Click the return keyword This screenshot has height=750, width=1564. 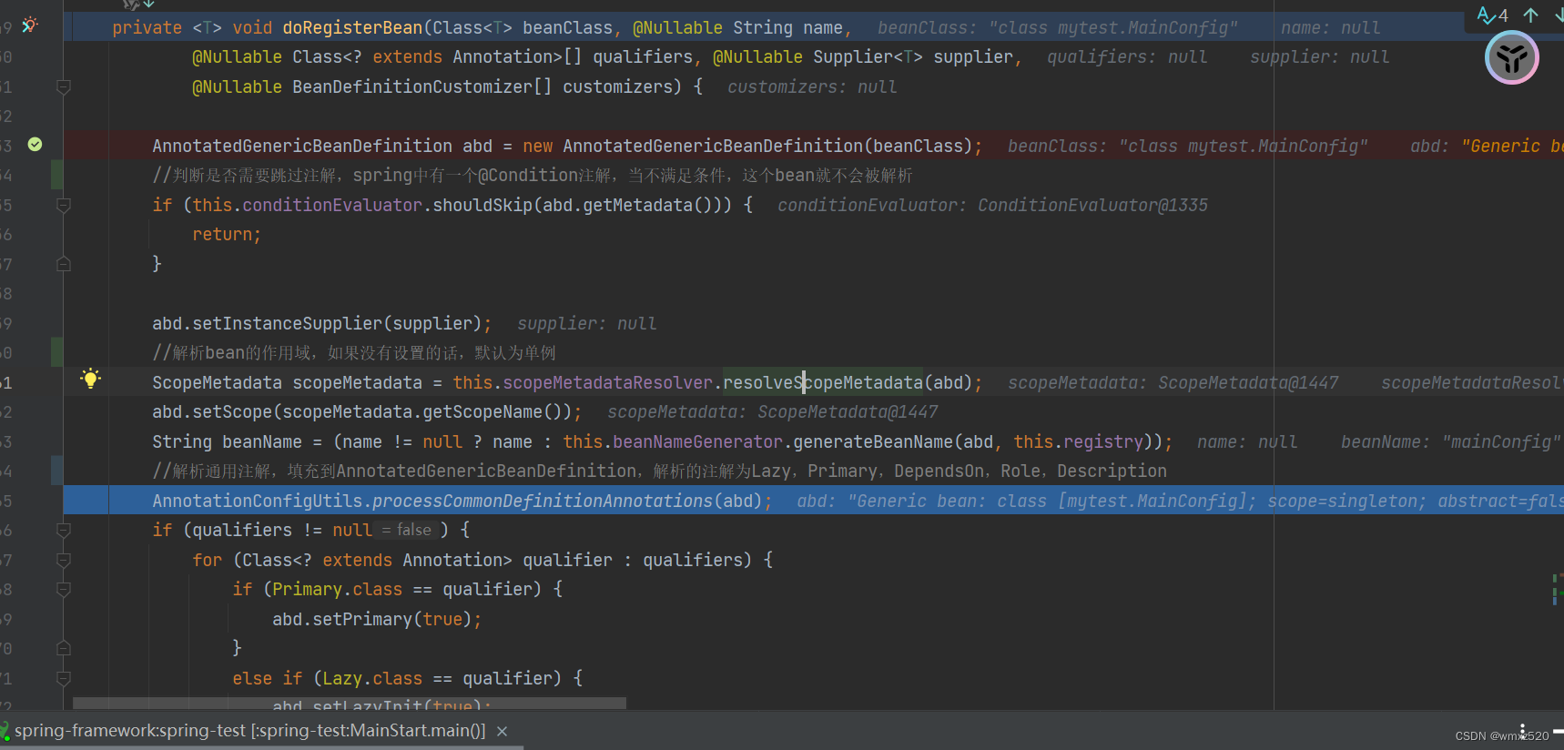[222, 234]
